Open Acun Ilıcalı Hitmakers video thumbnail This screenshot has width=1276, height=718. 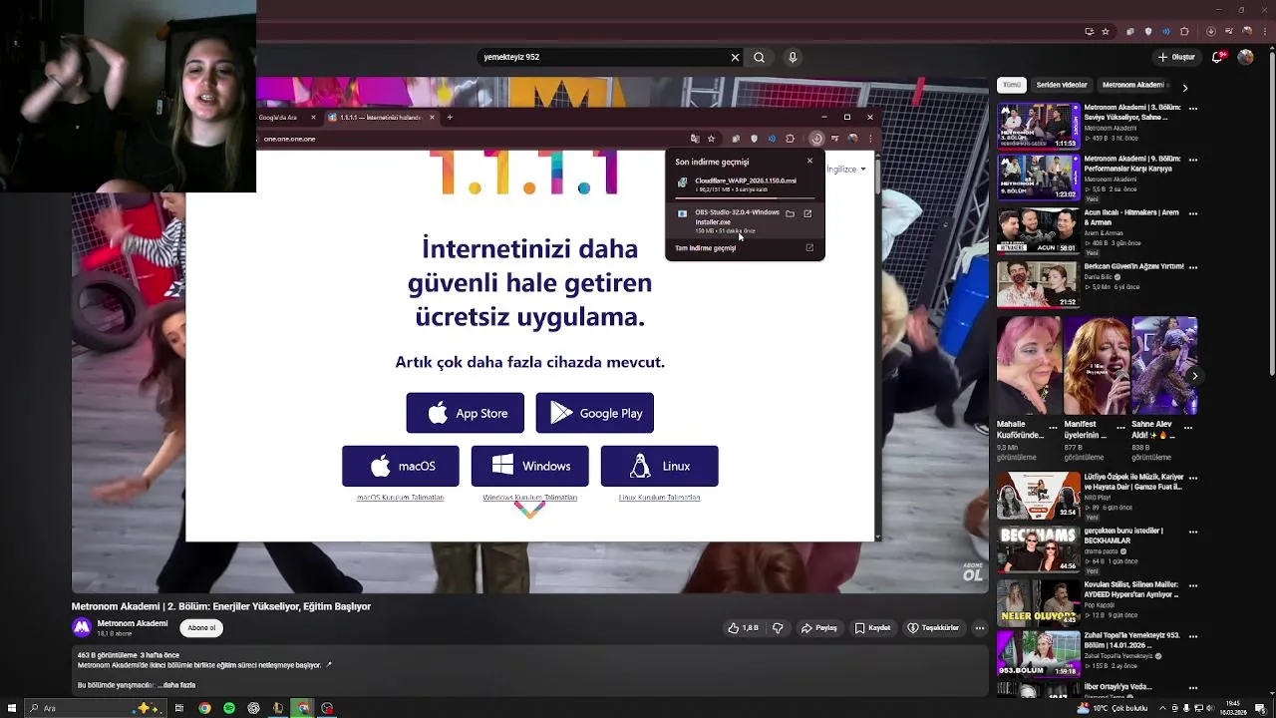(x=1039, y=230)
